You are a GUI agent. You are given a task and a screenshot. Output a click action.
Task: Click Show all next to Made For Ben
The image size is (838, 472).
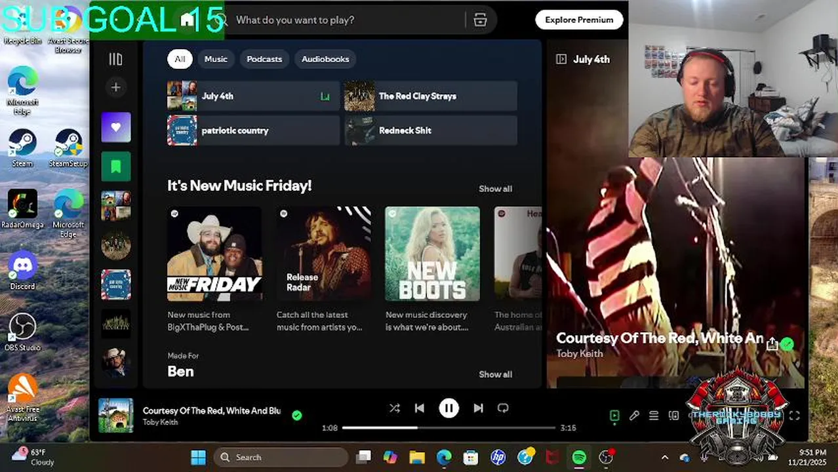(x=495, y=374)
